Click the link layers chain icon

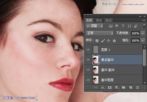(96, 87)
